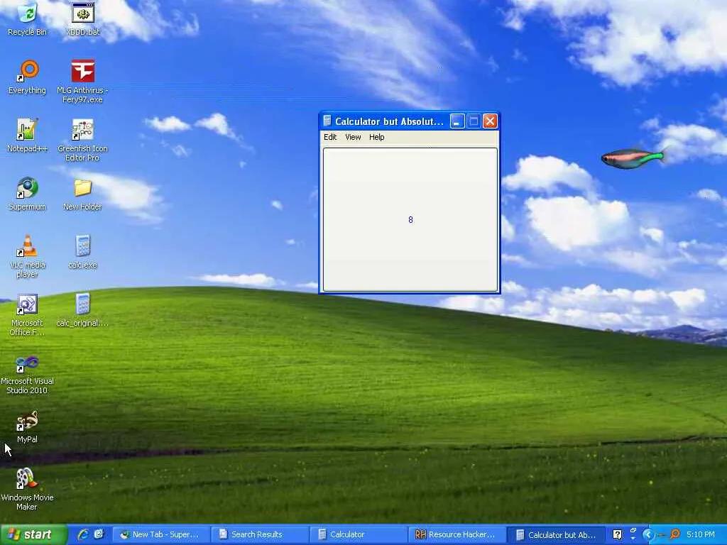
Task: Click the question mark tray icon
Action: click(x=617, y=535)
